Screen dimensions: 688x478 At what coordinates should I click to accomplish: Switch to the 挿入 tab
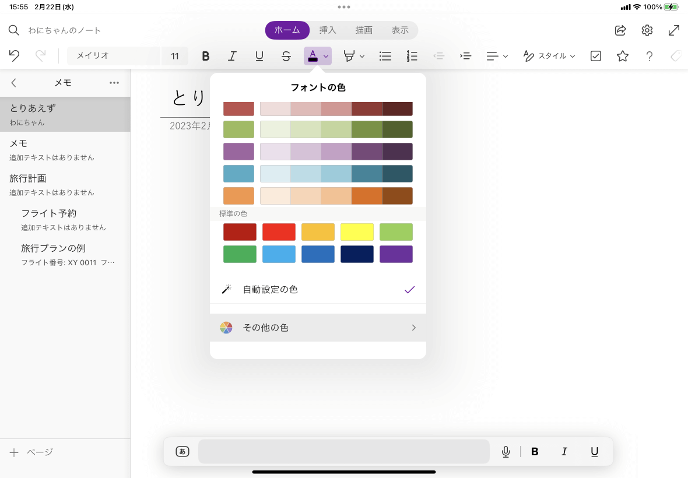328,30
